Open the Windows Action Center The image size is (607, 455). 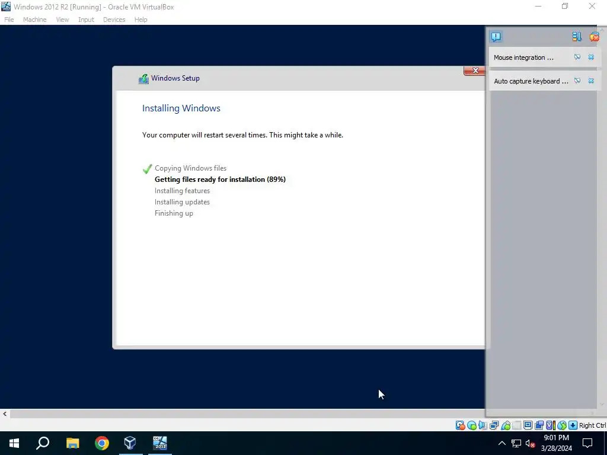click(x=587, y=443)
